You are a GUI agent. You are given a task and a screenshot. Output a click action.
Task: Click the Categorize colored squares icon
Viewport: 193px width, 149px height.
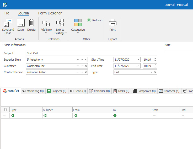(78, 23)
